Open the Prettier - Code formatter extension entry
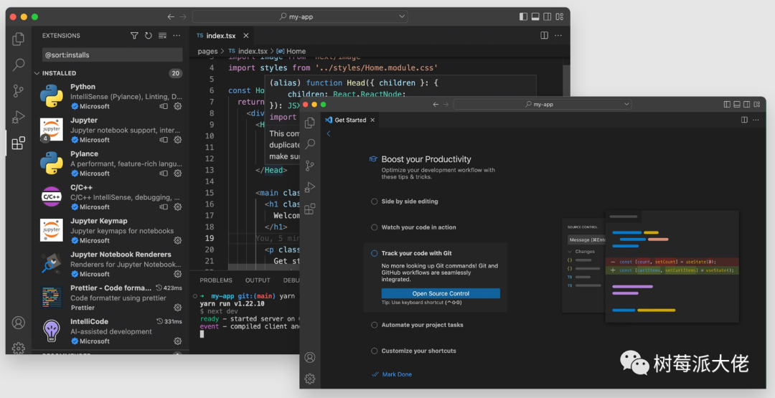775x398 pixels. pos(111,298)
